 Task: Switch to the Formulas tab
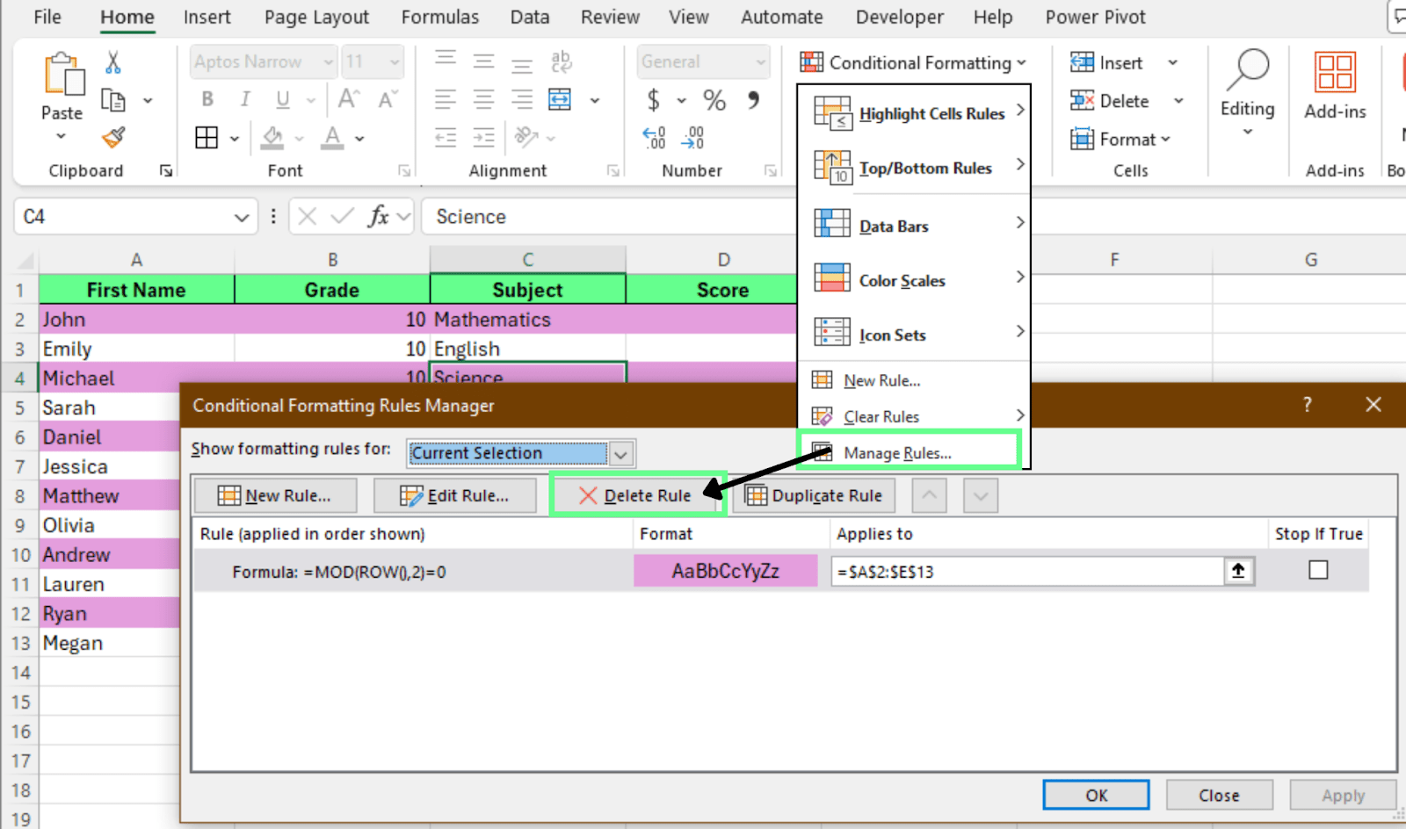click(x=440, y=17)
